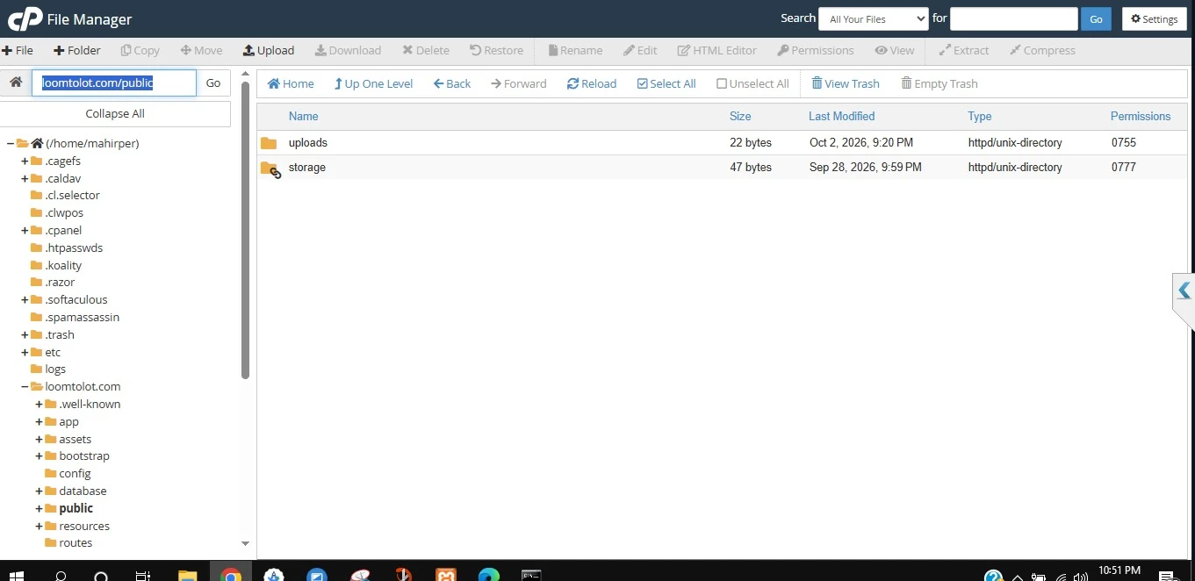
Task: Create a new Folder from the toolbar
Action: [77, 50]
